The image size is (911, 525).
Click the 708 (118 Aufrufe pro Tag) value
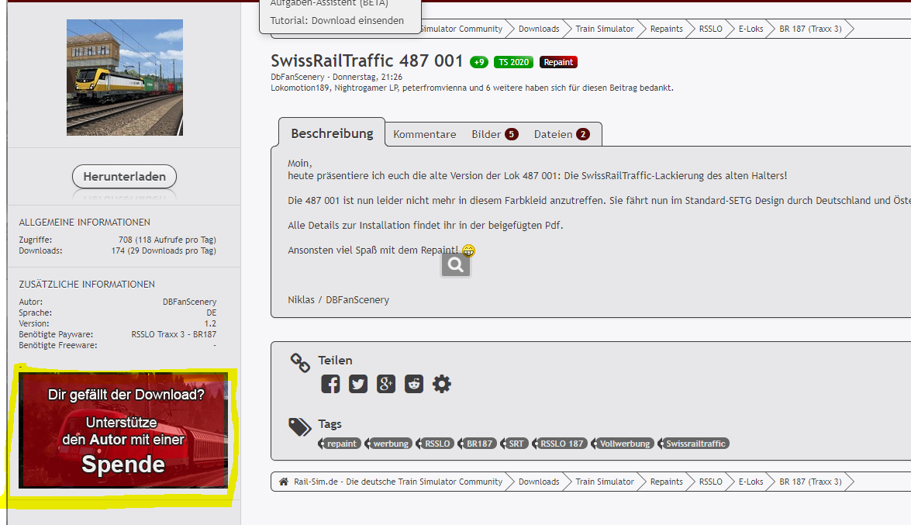pyautogui.click(x=167, y=240)
